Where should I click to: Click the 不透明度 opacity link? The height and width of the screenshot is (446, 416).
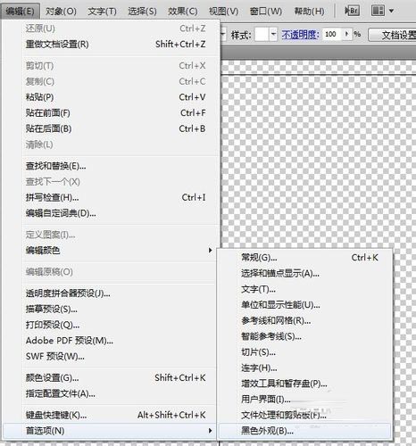pos(300,35)
